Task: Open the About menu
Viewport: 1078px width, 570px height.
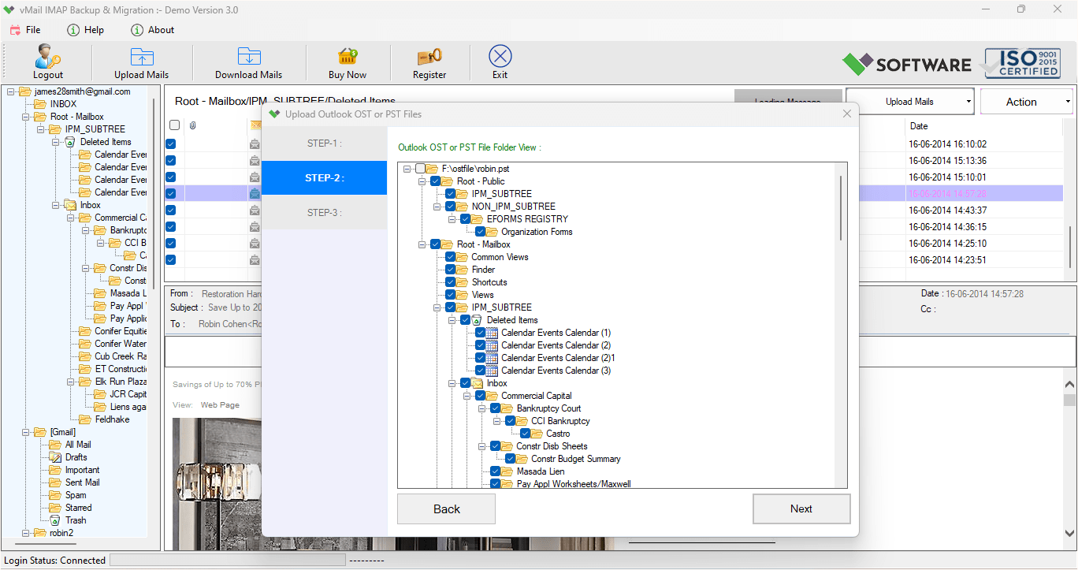Action: (x=152, y=30)
